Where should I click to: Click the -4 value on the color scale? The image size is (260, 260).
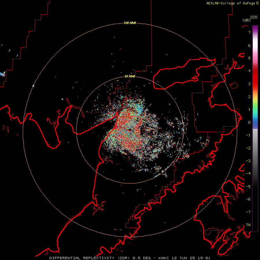[x=248, y=174]
